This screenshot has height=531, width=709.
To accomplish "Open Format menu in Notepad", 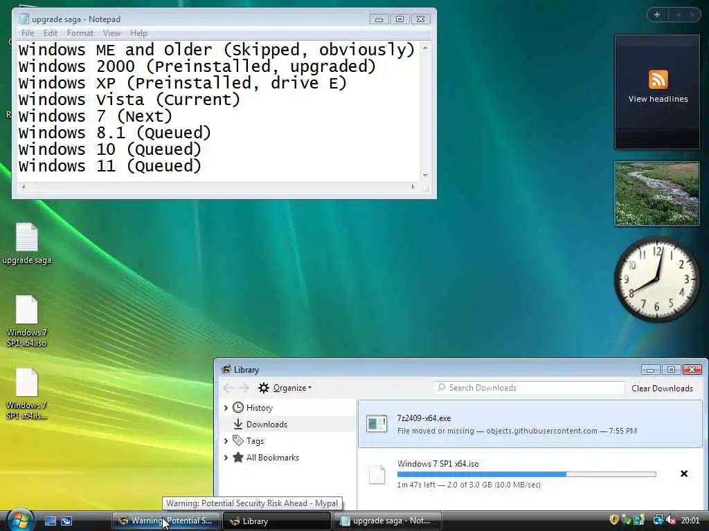I will pyautogui.click(x=80, y=33).
